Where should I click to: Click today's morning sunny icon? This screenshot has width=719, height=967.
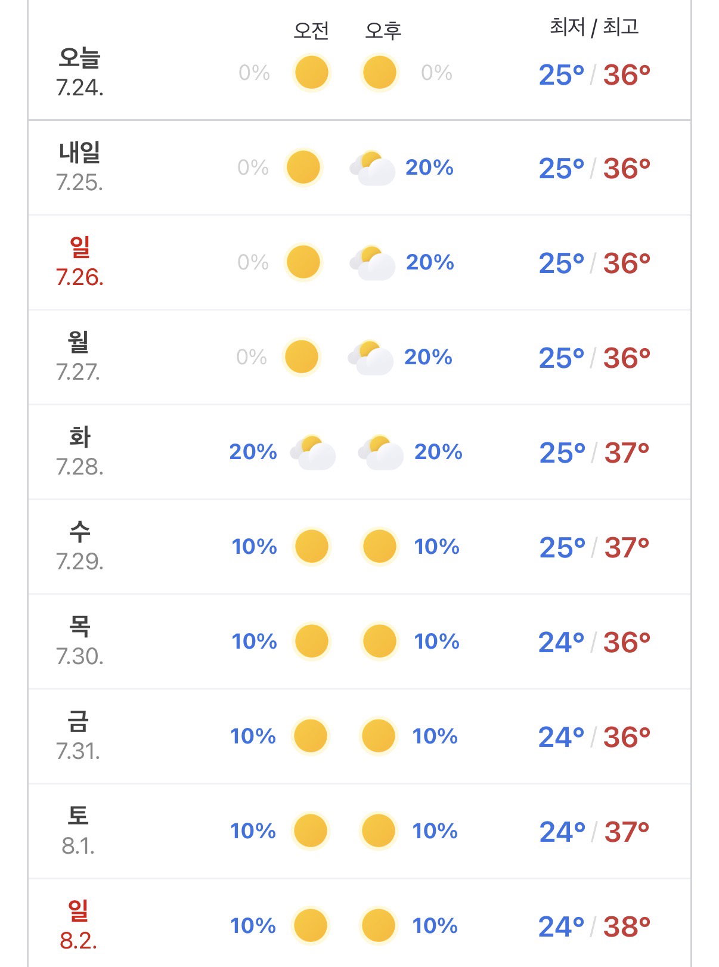(311, 73)
